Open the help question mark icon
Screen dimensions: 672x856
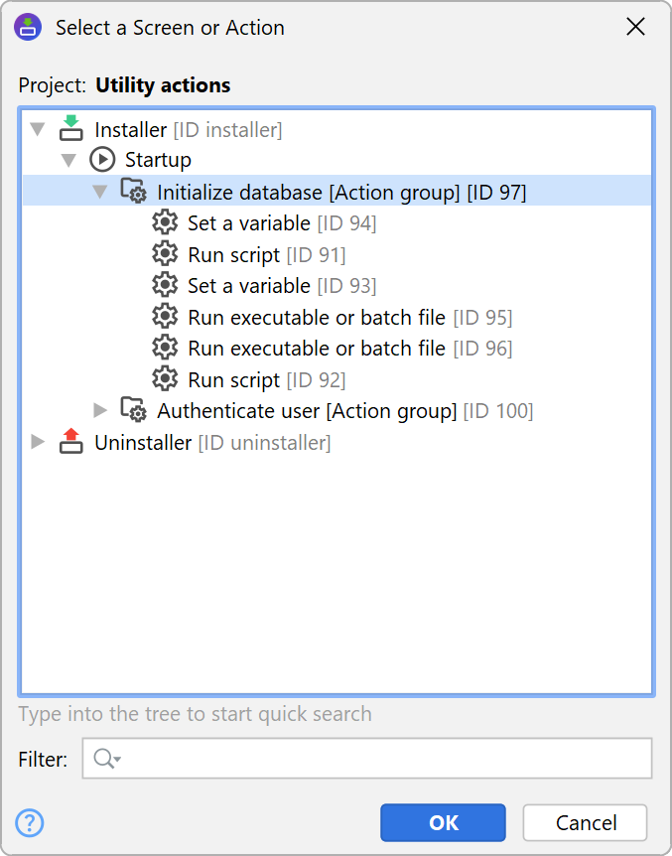point(30,822)
